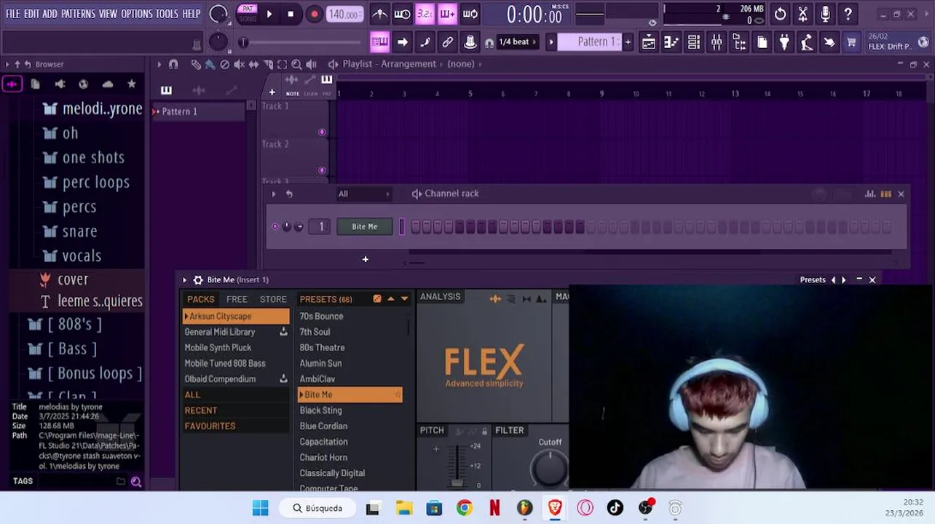Switch to FLEX STORE tab
Viewport: 935px width, 524px height.
(x=273, y=299)
